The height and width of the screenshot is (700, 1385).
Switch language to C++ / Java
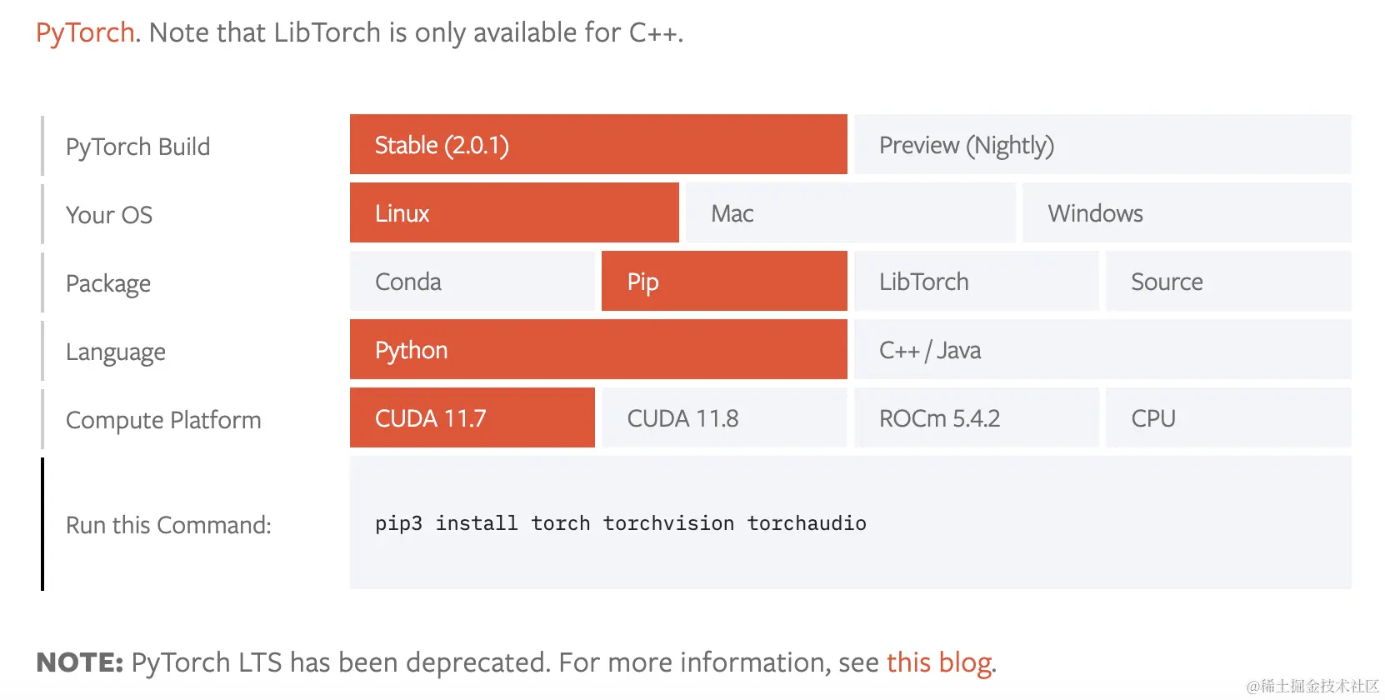[1102, 349]
